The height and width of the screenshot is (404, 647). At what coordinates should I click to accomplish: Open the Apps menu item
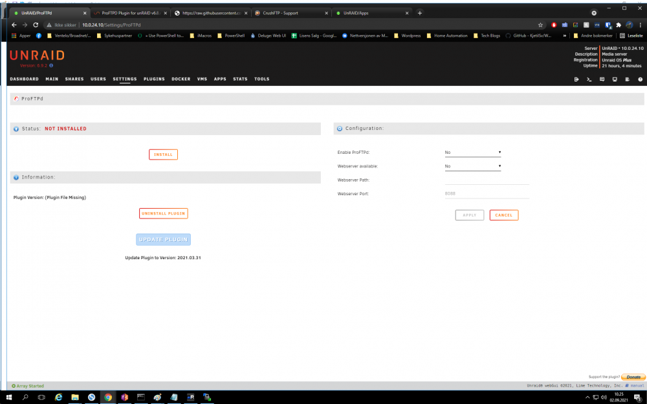(220, 79)
